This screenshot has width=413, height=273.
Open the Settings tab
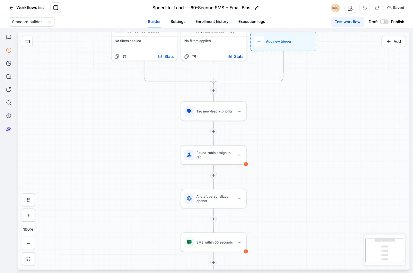click(x=178, y=22)
